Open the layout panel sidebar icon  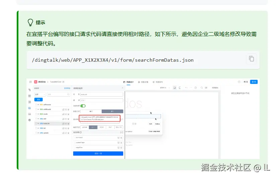(29, 102)
